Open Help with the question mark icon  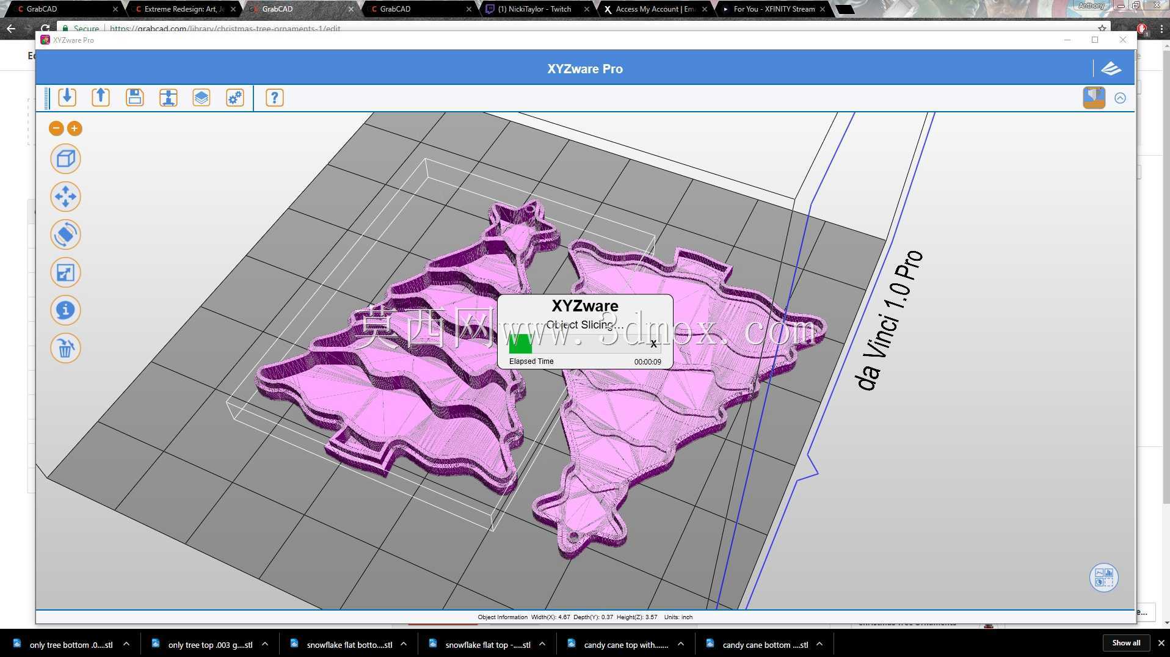tap(275, 98)
